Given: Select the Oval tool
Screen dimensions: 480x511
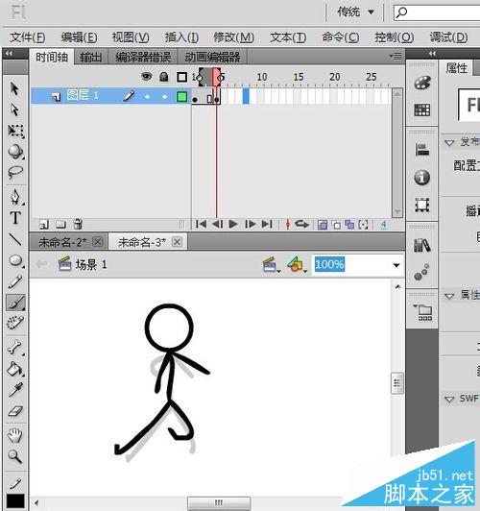Looking at the screenshot, I should (x=15, y=260).
